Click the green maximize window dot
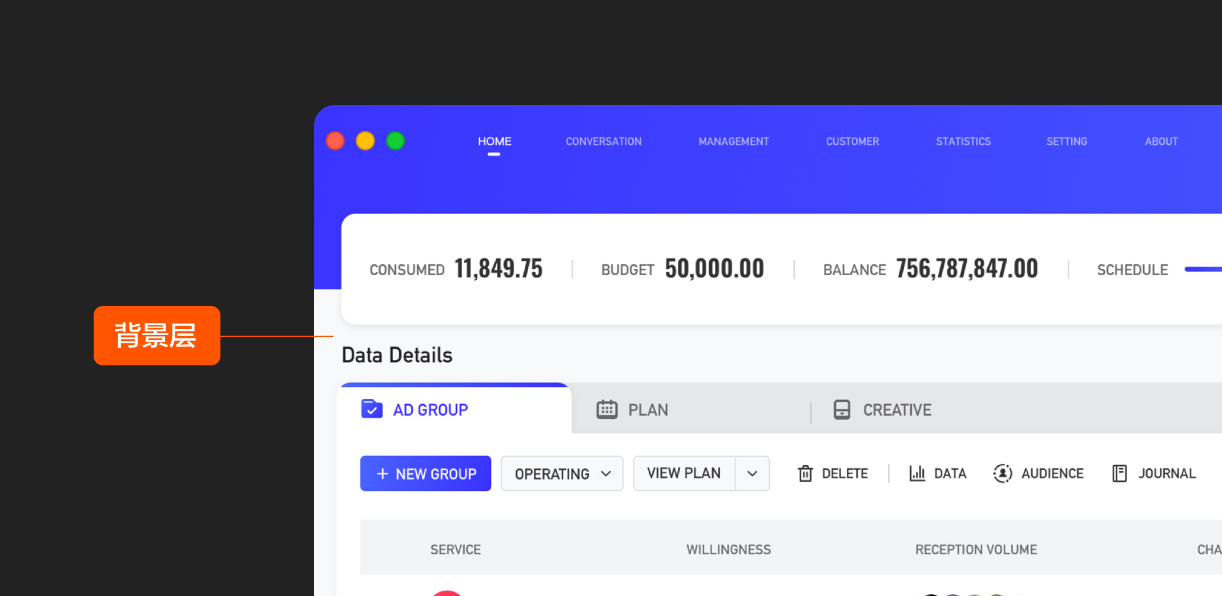 (x=395, y=140)
